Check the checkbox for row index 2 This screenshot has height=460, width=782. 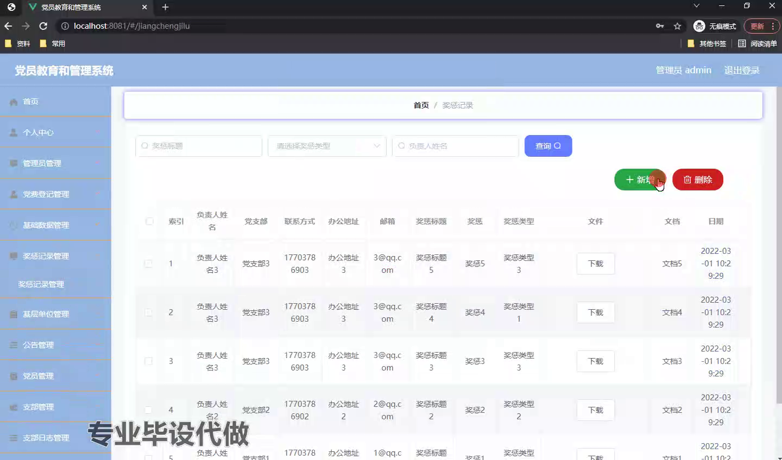148,312
